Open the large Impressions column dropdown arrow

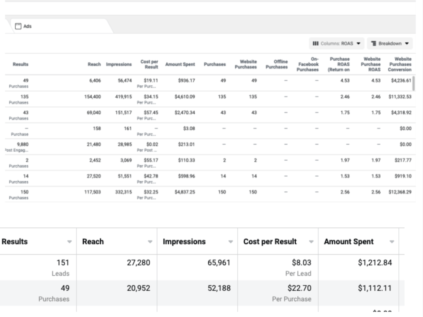[231, 242]
